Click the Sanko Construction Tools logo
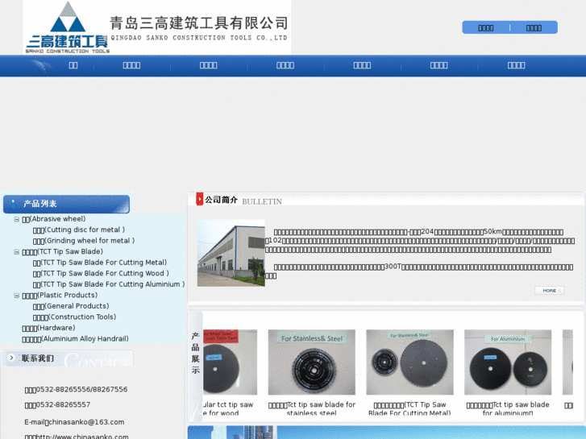 (69, 27)
